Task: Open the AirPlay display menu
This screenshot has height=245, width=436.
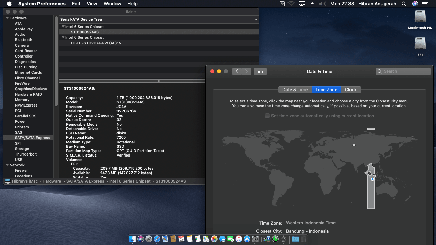Action: pos(301,4)
